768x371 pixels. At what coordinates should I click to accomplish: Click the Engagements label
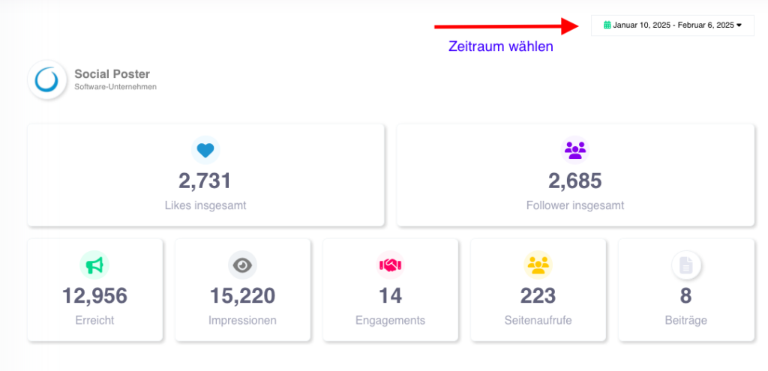(x=390, y=321)
